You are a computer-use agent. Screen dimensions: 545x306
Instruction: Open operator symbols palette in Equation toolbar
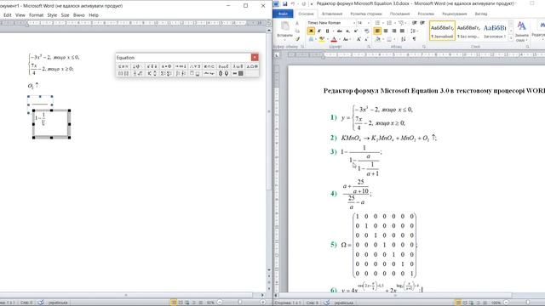point(166,66)
